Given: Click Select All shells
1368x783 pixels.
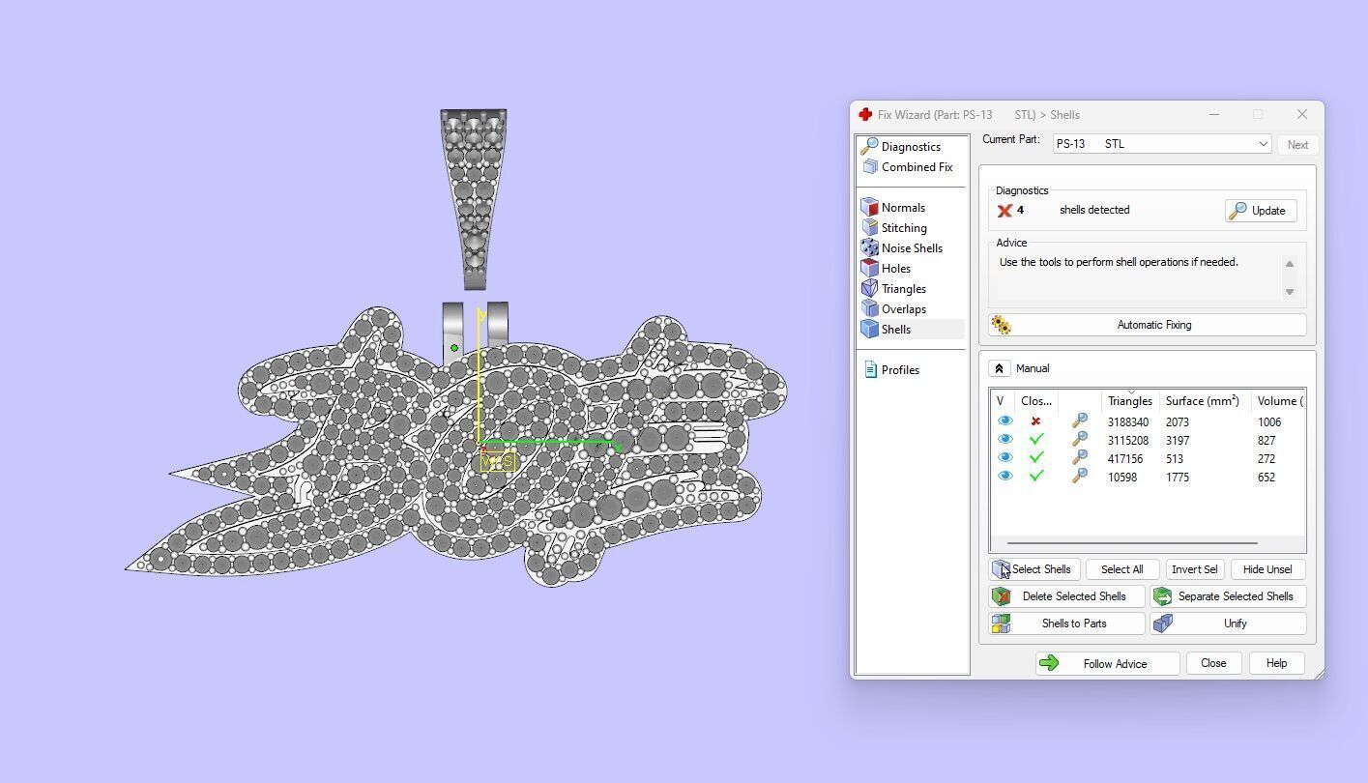Looking at the screenshot, I should 1122,569.
